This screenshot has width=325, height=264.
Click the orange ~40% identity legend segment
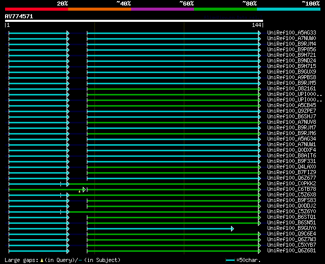[100, 9]
